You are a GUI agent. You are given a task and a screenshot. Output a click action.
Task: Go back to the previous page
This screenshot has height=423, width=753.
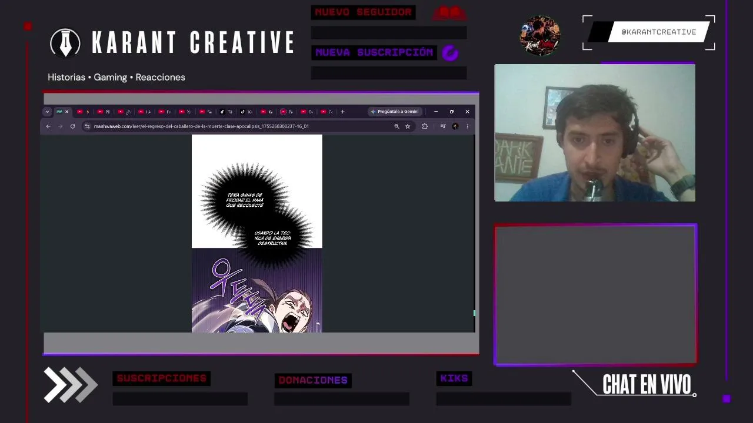coord(48,126)
